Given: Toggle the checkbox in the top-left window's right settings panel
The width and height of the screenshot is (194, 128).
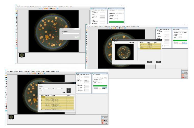Looking at the screenshot, I should tap(110, 17).
